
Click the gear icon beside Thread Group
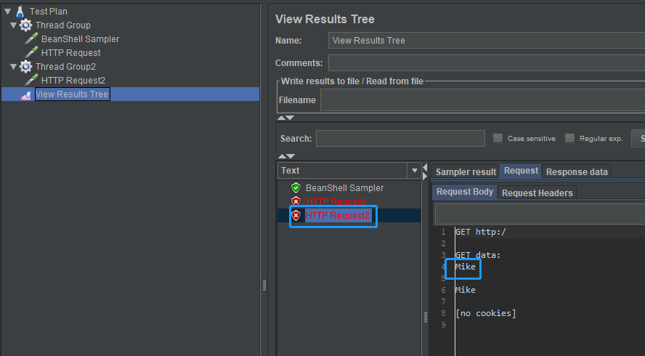coord(25,25)
